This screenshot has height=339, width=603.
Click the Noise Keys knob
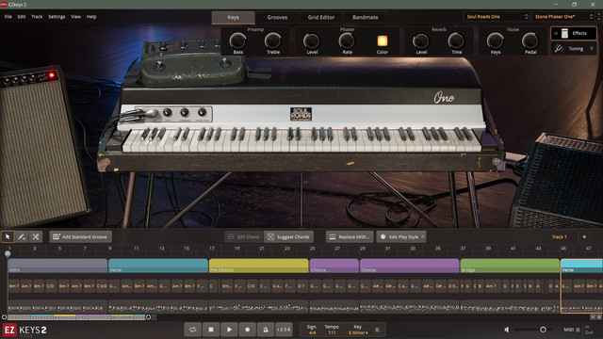[x=496, y=40]
